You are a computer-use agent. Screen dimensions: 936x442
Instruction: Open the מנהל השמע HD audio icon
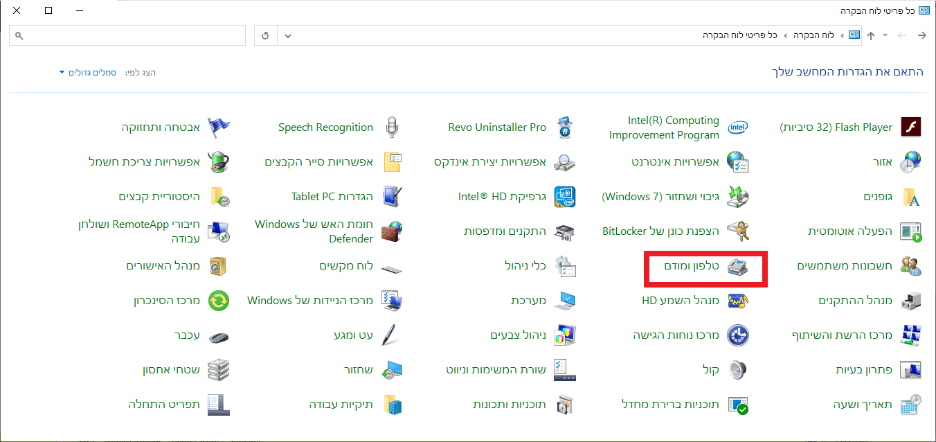[x=738, y=301]
